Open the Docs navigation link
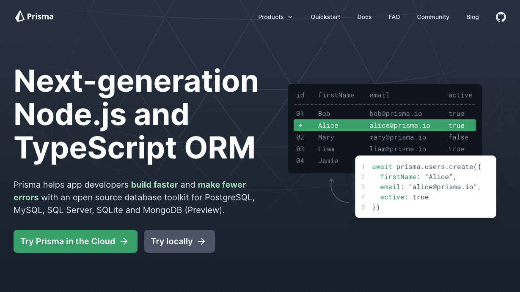The image size is (520, 292). [364, 17]
